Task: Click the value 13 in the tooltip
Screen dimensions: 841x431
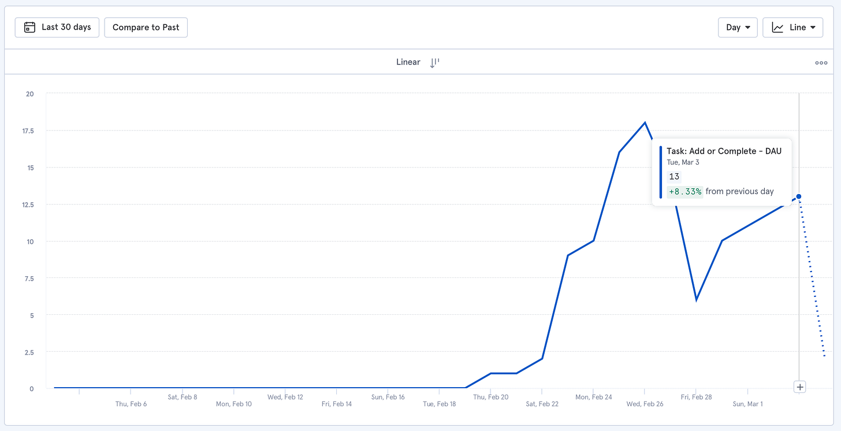Action: (x=674, y=177)
